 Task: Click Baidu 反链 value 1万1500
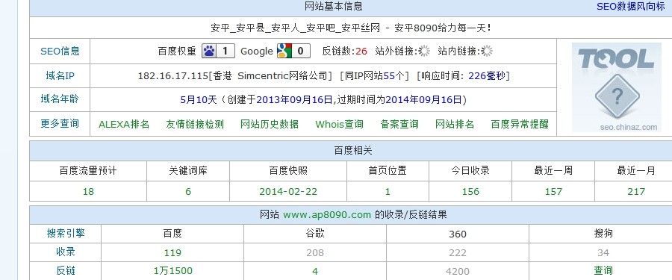click(173, 271)
